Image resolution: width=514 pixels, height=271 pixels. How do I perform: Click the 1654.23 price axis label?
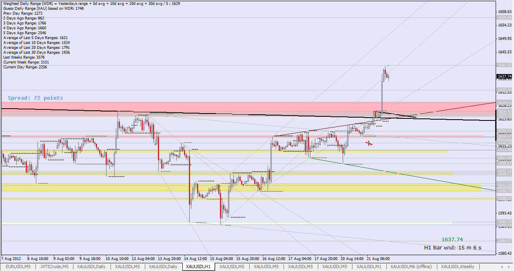(505, 25)
